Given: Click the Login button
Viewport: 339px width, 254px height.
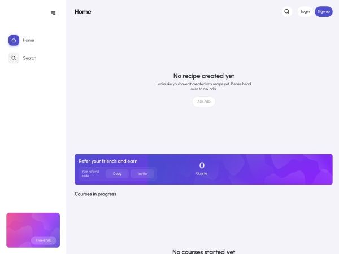Looking at the screenshot, I should [x=305, y=12].
